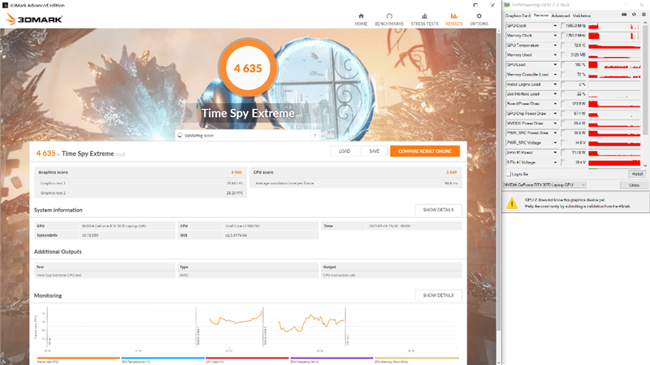Image resolution: width=650 pixels, height=365 pixels.
Task: Click the GPU Load history graph
Action: pos(614,65)
